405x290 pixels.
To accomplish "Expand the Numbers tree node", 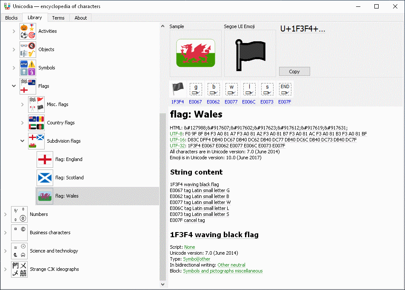I will tap(6, 215).
